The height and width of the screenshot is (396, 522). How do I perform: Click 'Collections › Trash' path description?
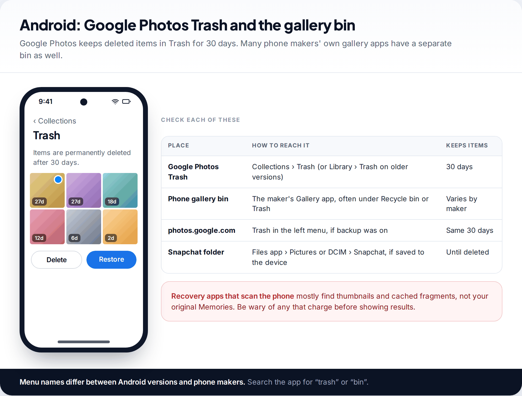[330, 172]
